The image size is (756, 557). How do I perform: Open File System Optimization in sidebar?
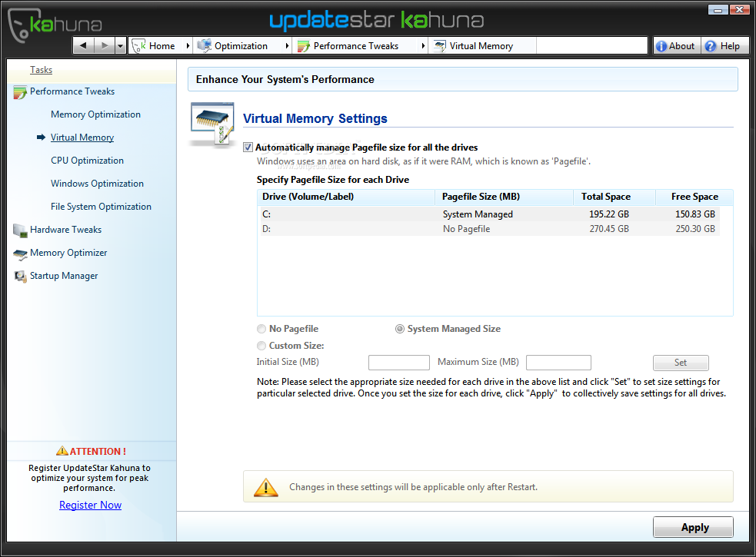(x=101, y=207)
